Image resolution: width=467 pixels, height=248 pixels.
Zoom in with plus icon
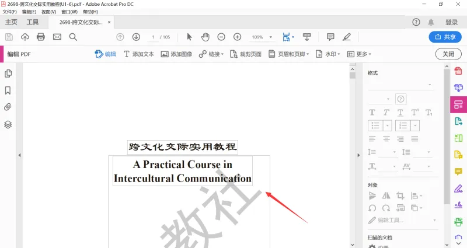(238, 37)
